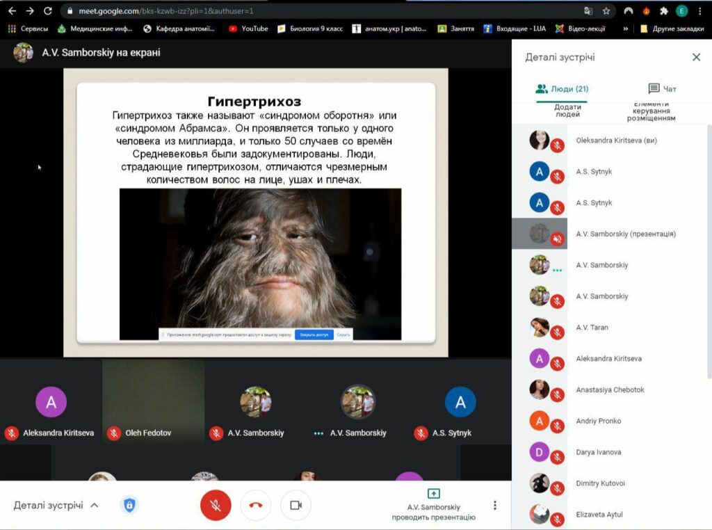Toggle the camera button

coord(296,505)
